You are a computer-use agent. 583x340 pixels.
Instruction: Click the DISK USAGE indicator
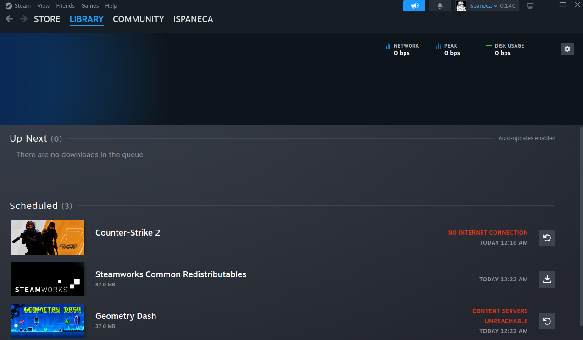point(505,49)
